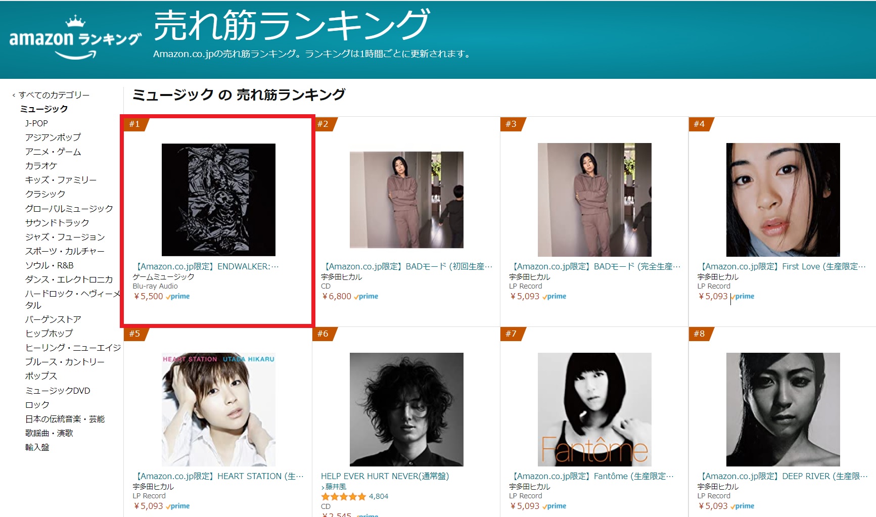The image size is (876, 517).
Task: Go back to すべてのカテゴリー
Action: coord(54,95)
